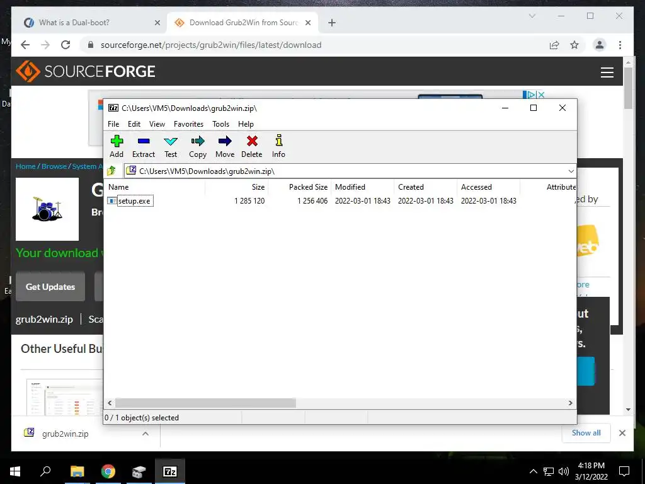645x484 pixels.
Task: Sort by the Accessed column header
Action: point(489,187)
